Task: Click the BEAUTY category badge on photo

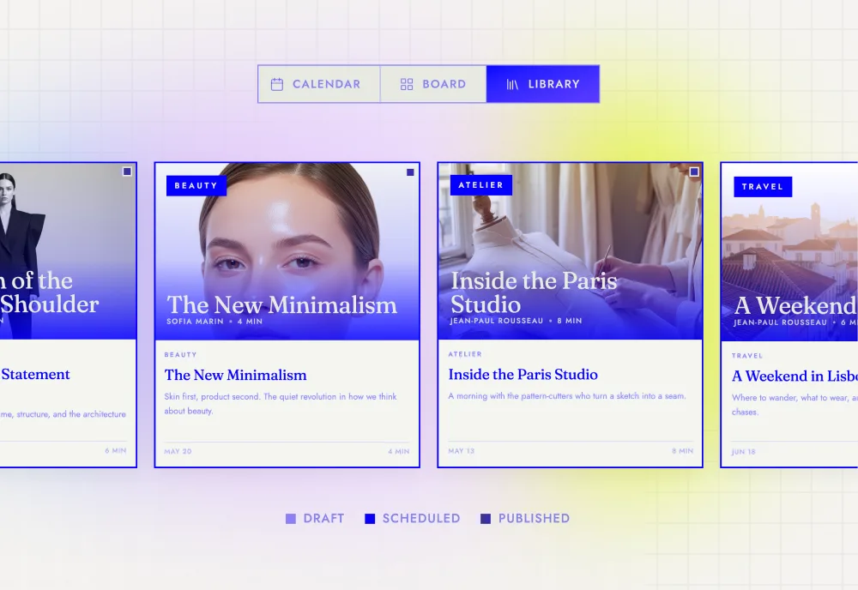Action: (x=196, y=186)
